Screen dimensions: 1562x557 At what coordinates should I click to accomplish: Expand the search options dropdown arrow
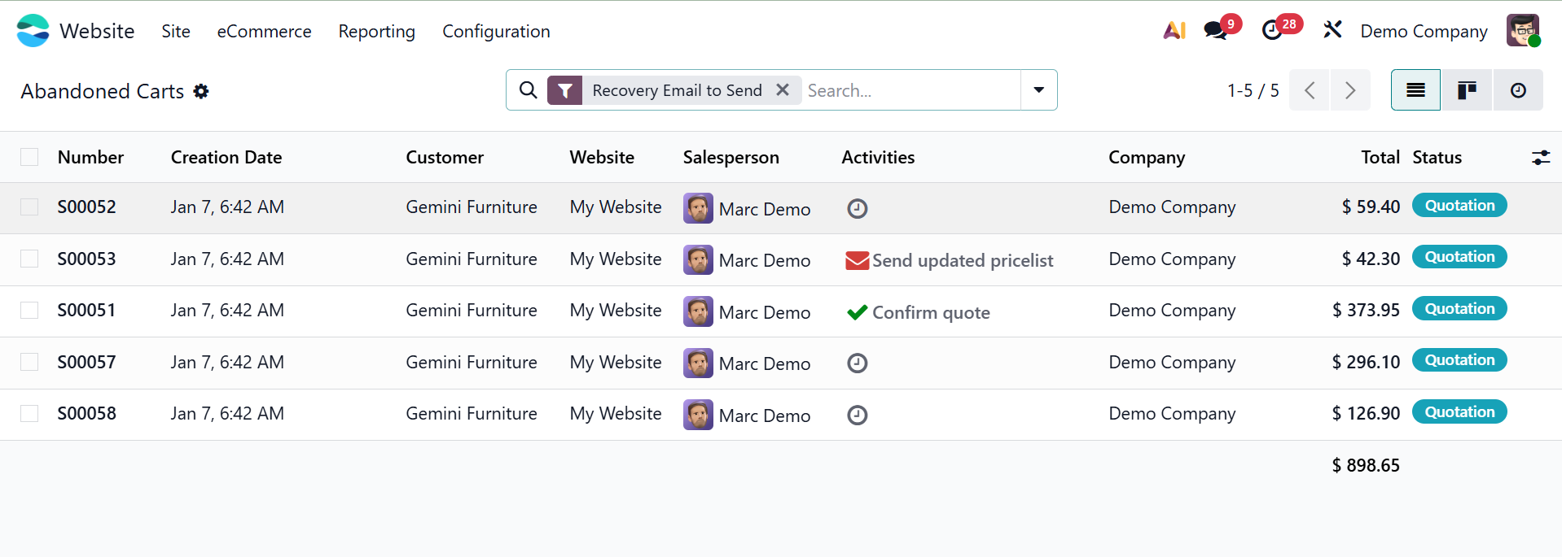click(x=1038, y=90)
